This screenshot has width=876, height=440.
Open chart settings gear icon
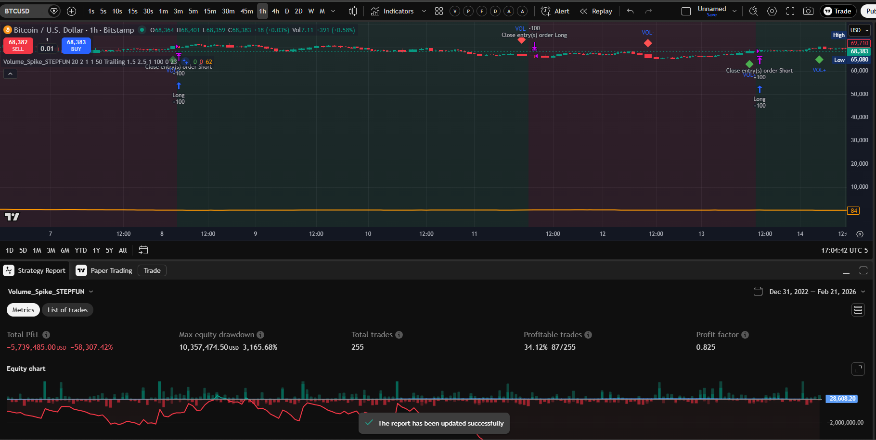point(772,11)
